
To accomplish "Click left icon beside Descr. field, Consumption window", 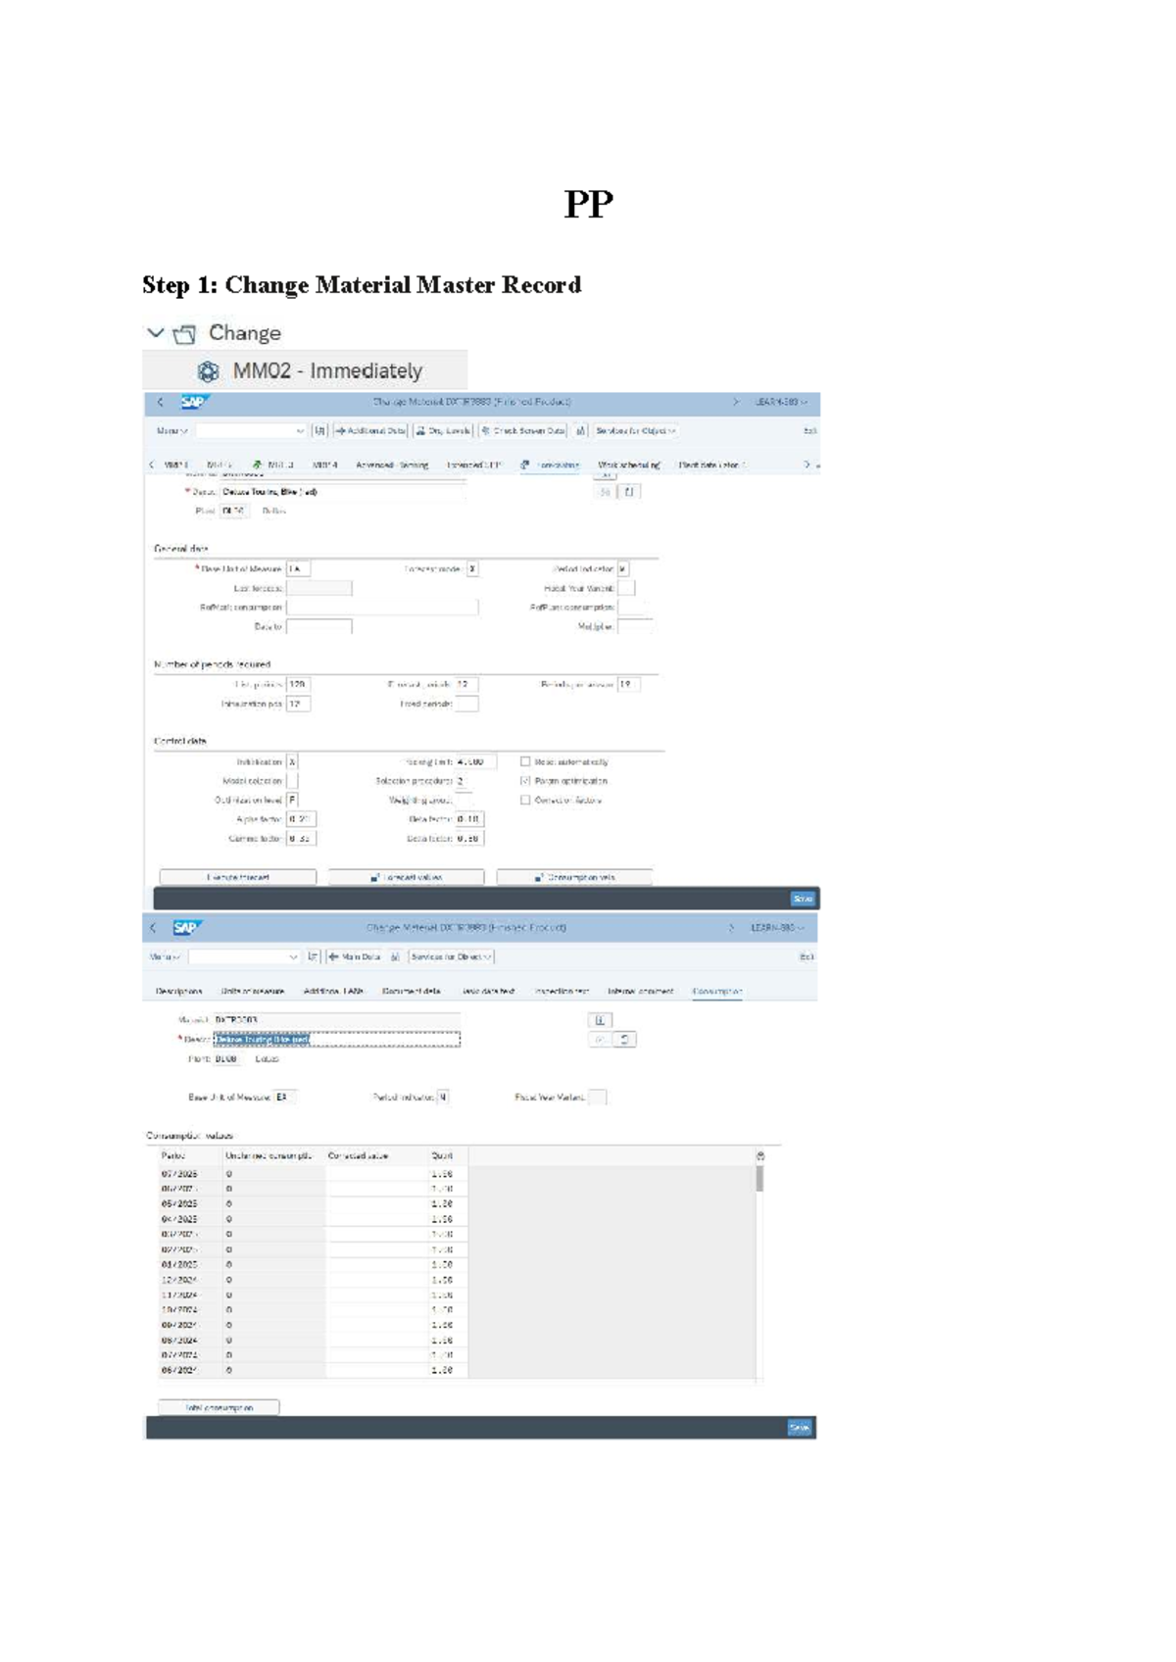I will click(x=600, y=1040).
